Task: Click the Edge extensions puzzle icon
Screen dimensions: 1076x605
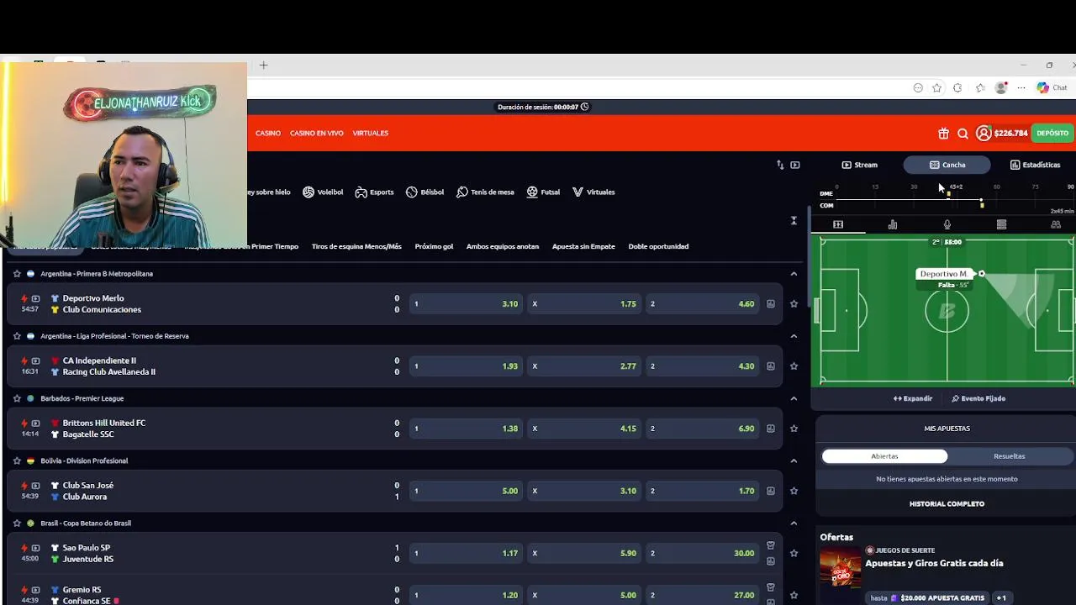Action: tap(957, 87)
